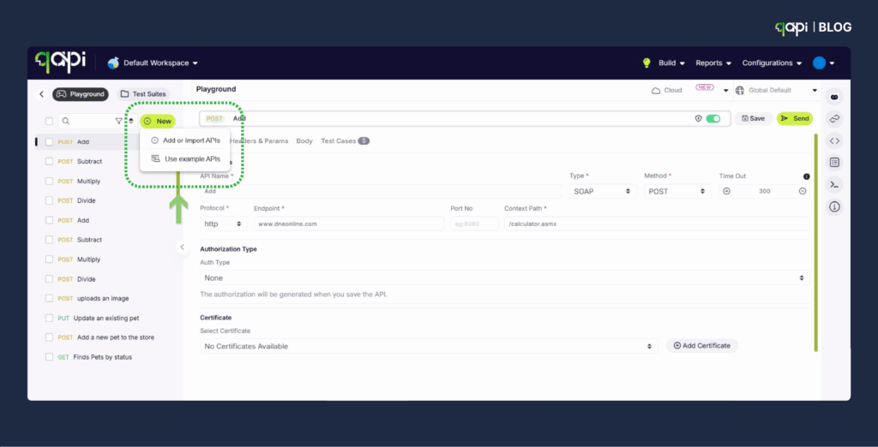Choose Use example APIs from menu

point(185,159)
